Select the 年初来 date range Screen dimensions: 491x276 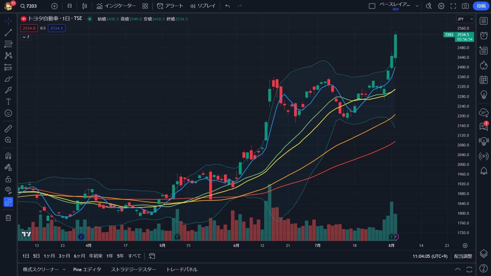[x=96, y=256]
